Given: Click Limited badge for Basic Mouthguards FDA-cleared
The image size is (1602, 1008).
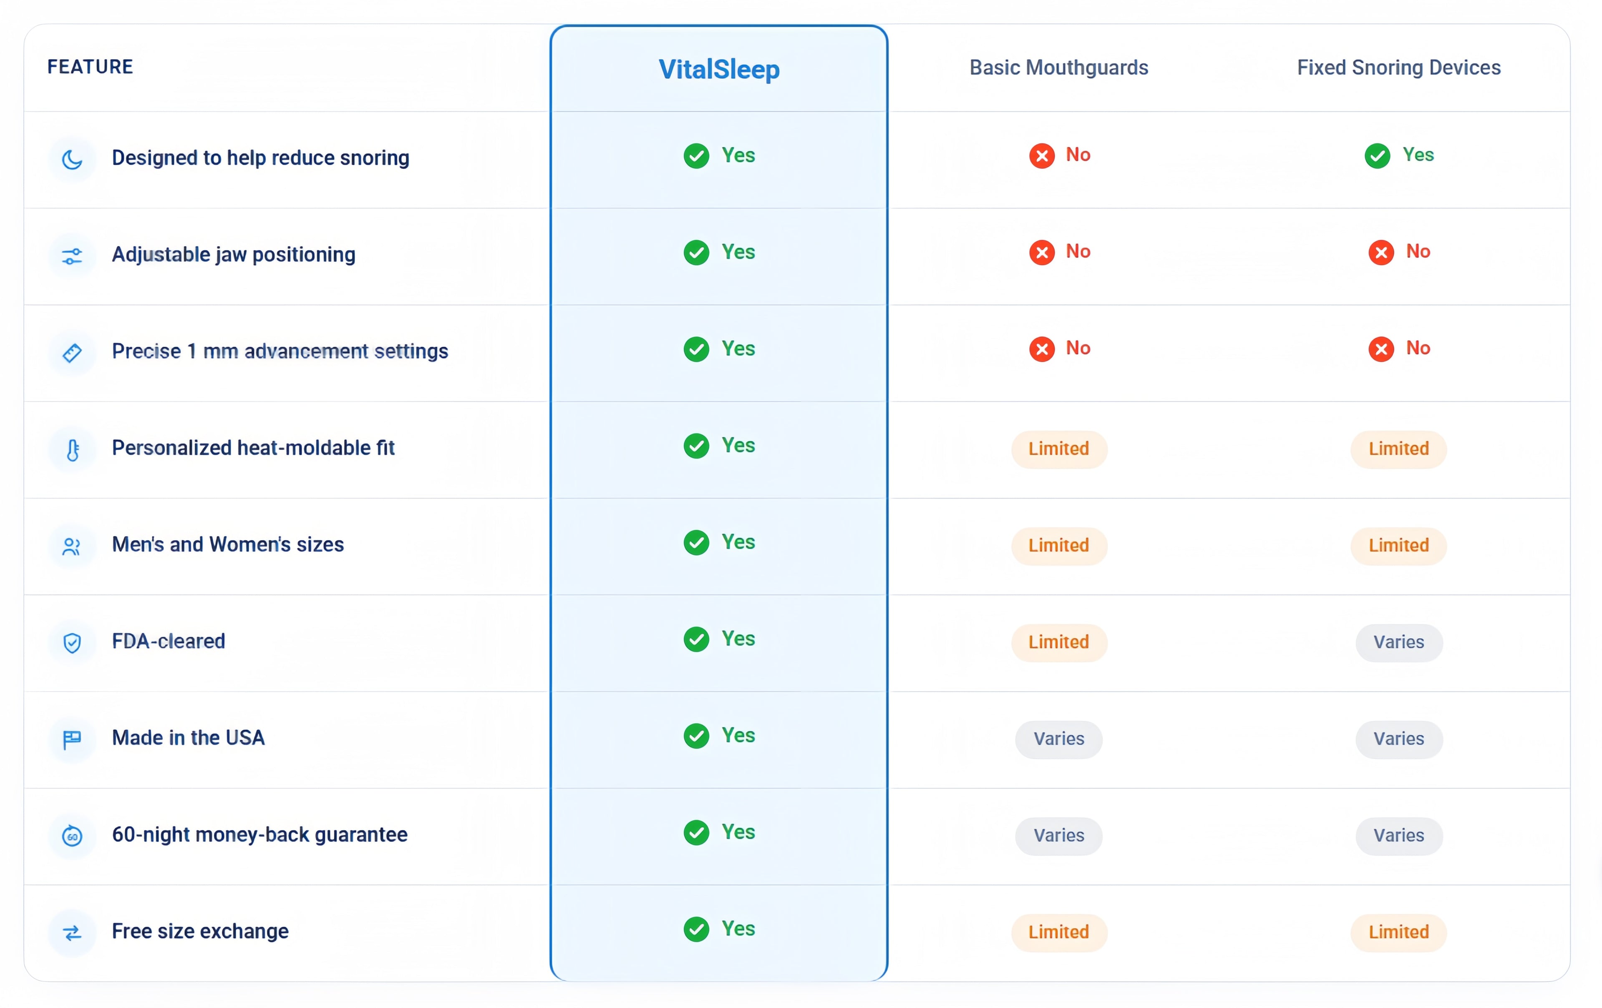Looking at the screenshot, I should click(1058, 642).
